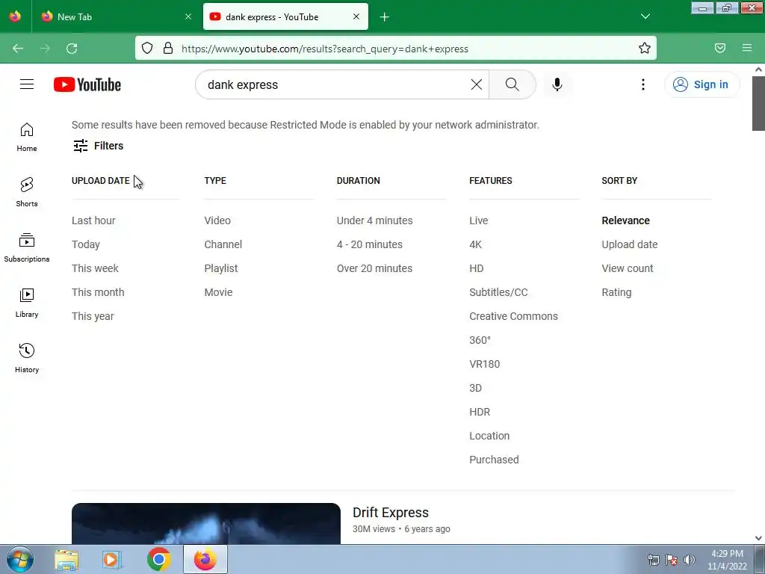
Task: Open the Firefox application menu
Action: (747, 48)
